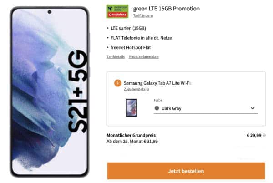Open the Tarif ändern link
The height and width of the screenshot is (183, 273).
[143, 16]
